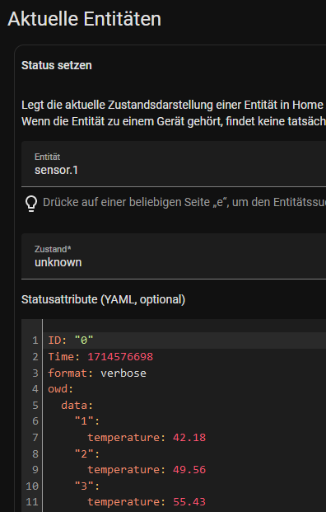Viewport: 326px width, 512px height.
Task: Click the "1": key in YAML
Action: tap(87, 421)
